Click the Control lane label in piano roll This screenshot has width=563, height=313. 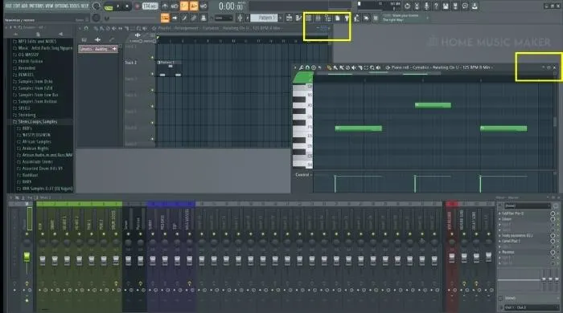302,175
